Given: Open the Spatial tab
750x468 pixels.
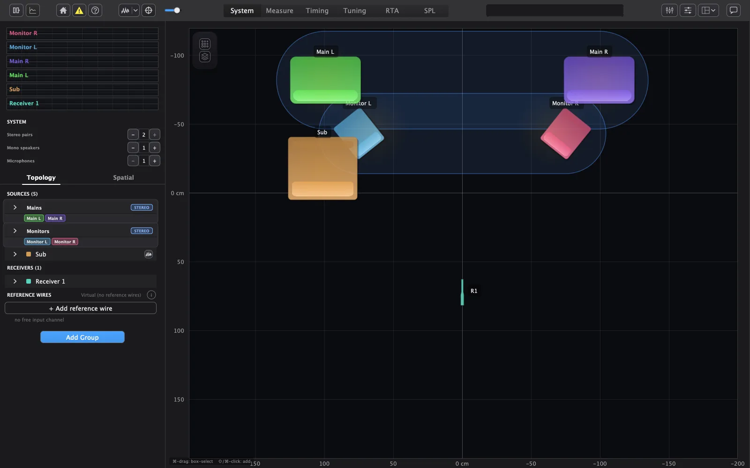Looking at the screenshot, I should pyautogui.click(x=123, y=178).
